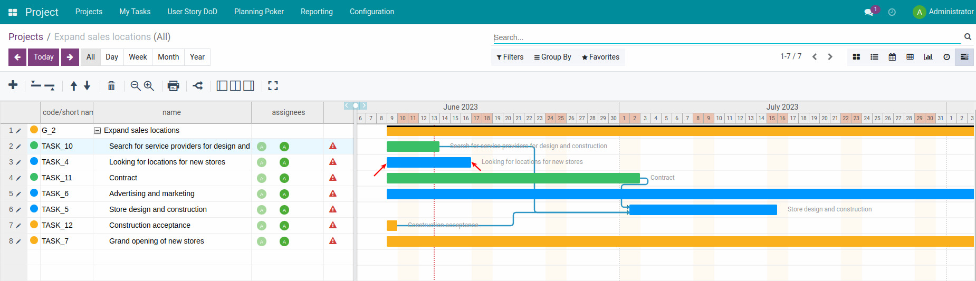Click the search magnifier icon

(x=968, y=36)
